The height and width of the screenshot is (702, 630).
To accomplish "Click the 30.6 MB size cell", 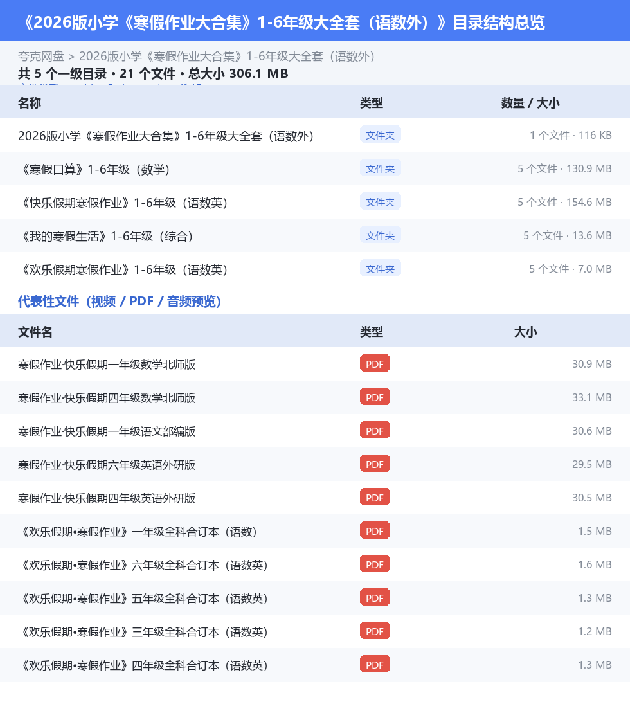I will click(592, 431).
